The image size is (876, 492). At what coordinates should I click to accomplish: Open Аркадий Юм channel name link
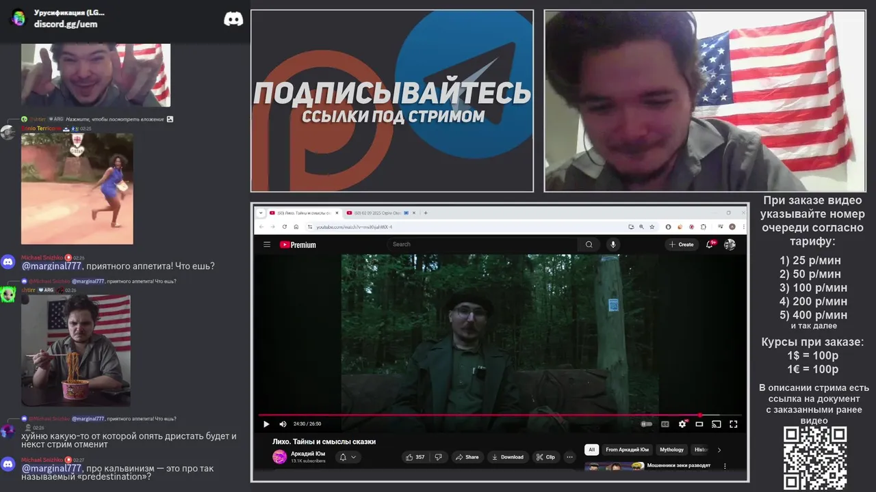point(308,454)
